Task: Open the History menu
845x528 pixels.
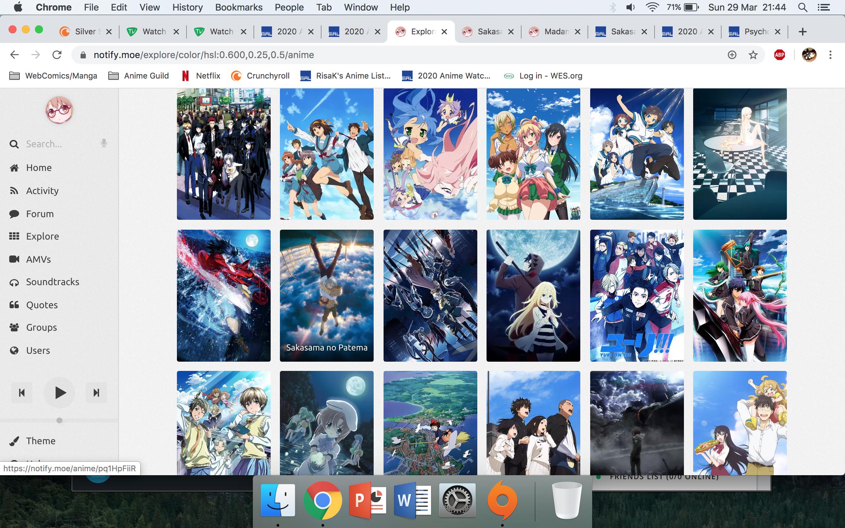Action: point(187,7)
